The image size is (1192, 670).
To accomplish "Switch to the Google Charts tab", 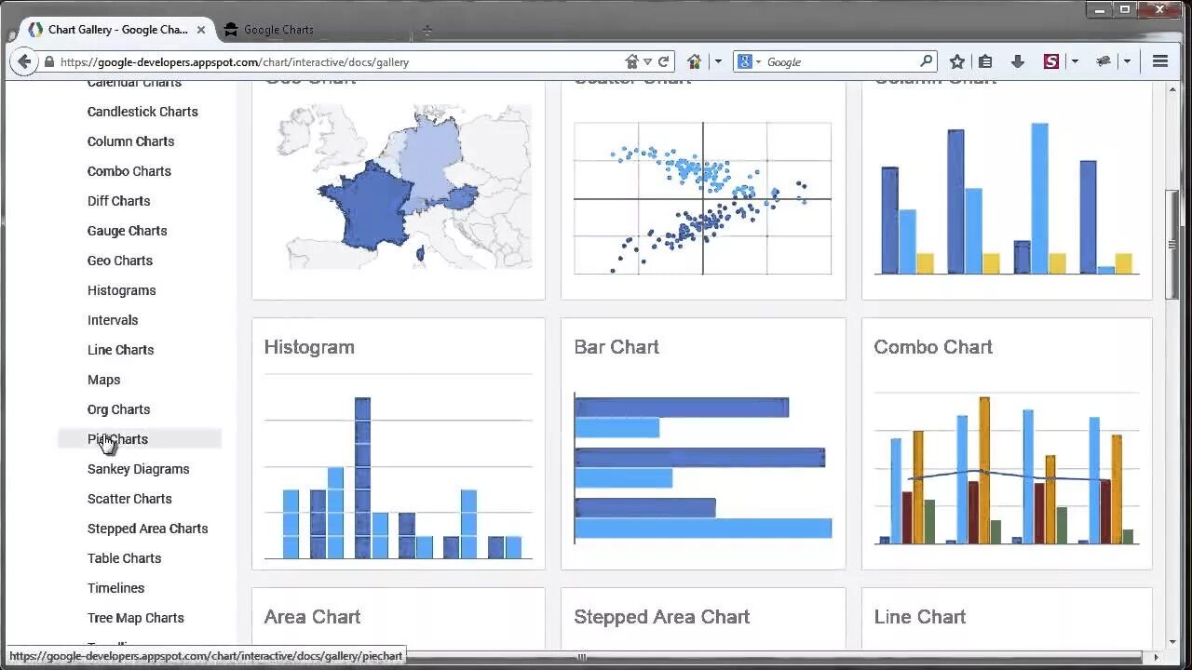I will (x=278, y=30).
